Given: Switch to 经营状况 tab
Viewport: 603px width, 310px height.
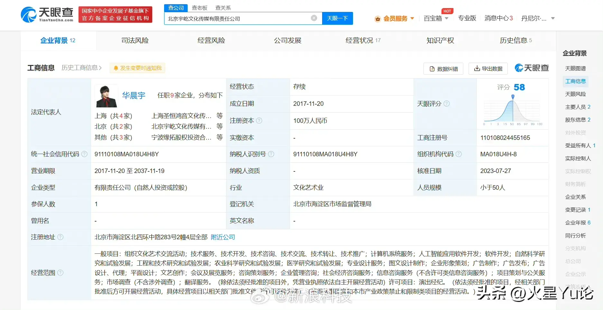Looking at the screenshot, I should pos(363,41).
